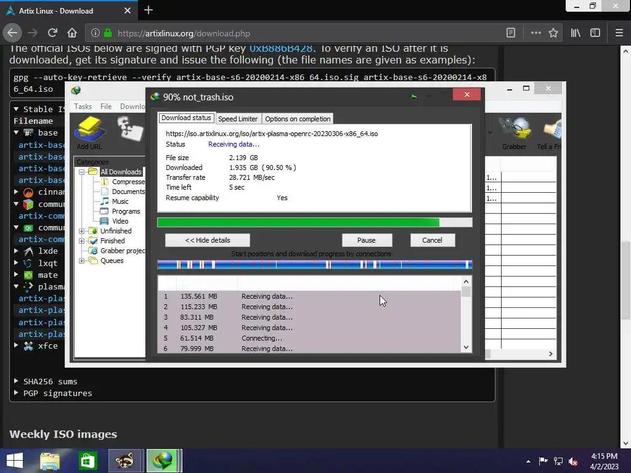This screenshot has height=473, width=631.
Task: Open a new Firefox tab
Action: coord(148,10)
